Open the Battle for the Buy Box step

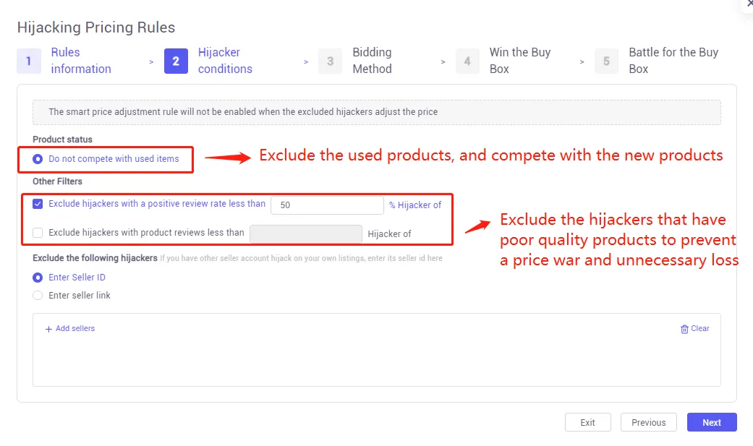tap(673, 61)
